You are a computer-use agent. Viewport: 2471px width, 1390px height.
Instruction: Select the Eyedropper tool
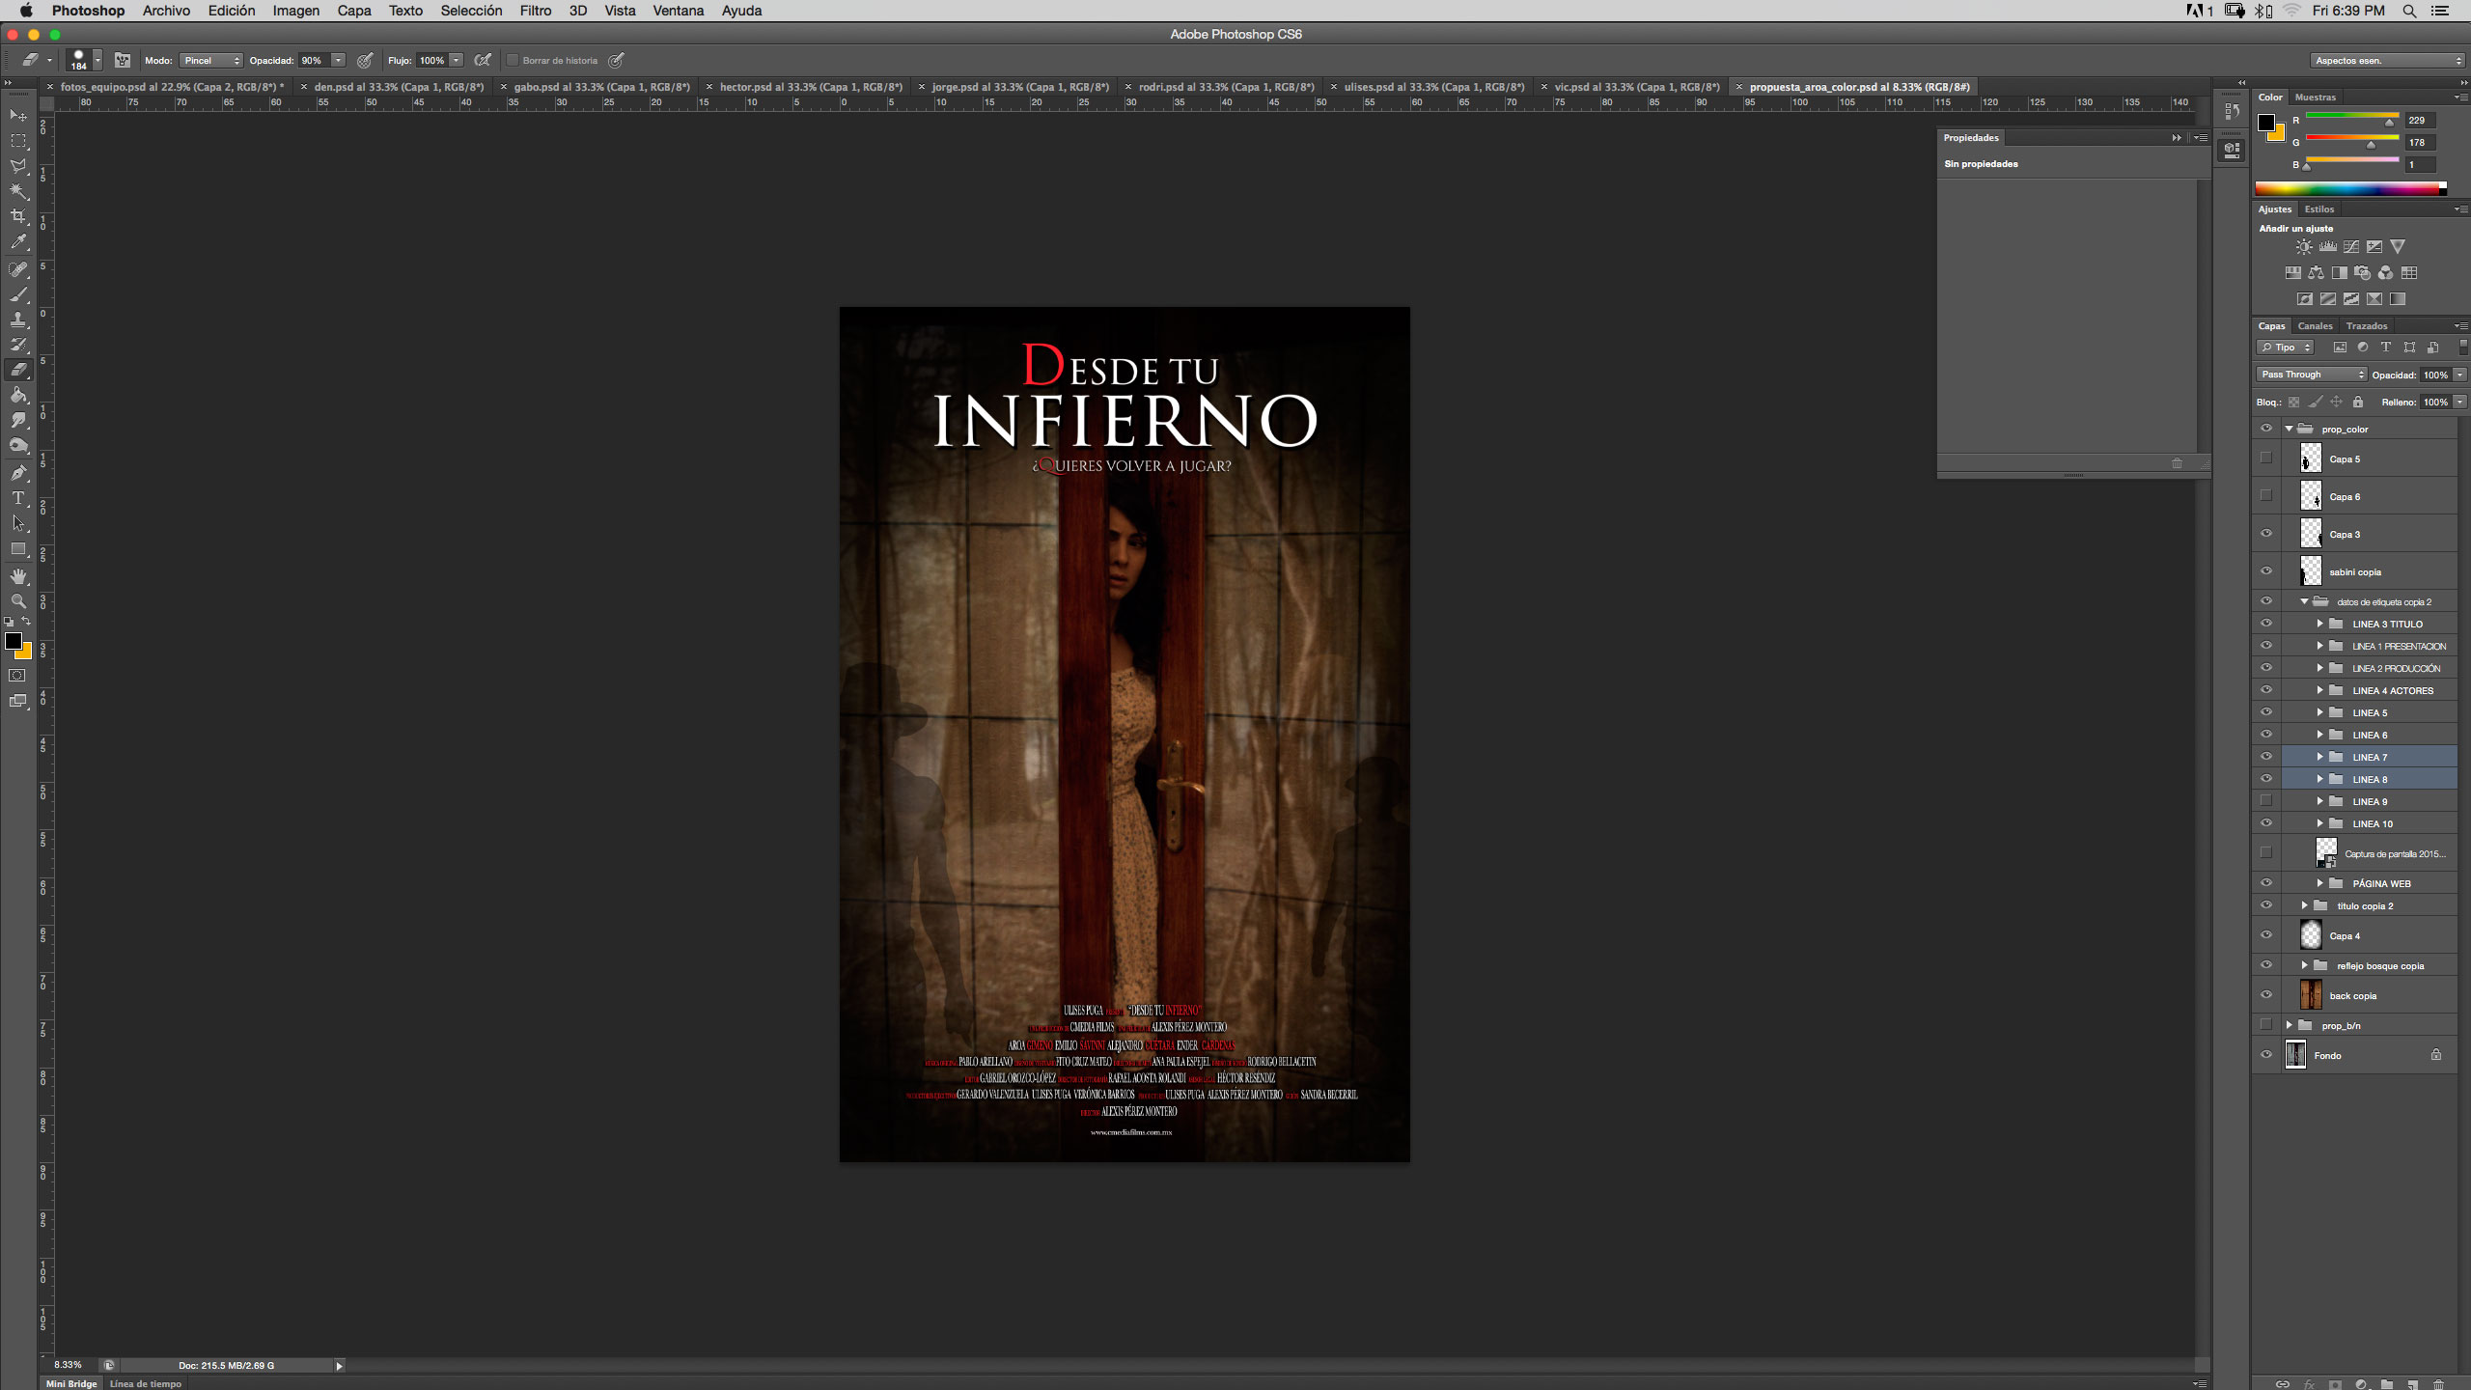point(18,242)
